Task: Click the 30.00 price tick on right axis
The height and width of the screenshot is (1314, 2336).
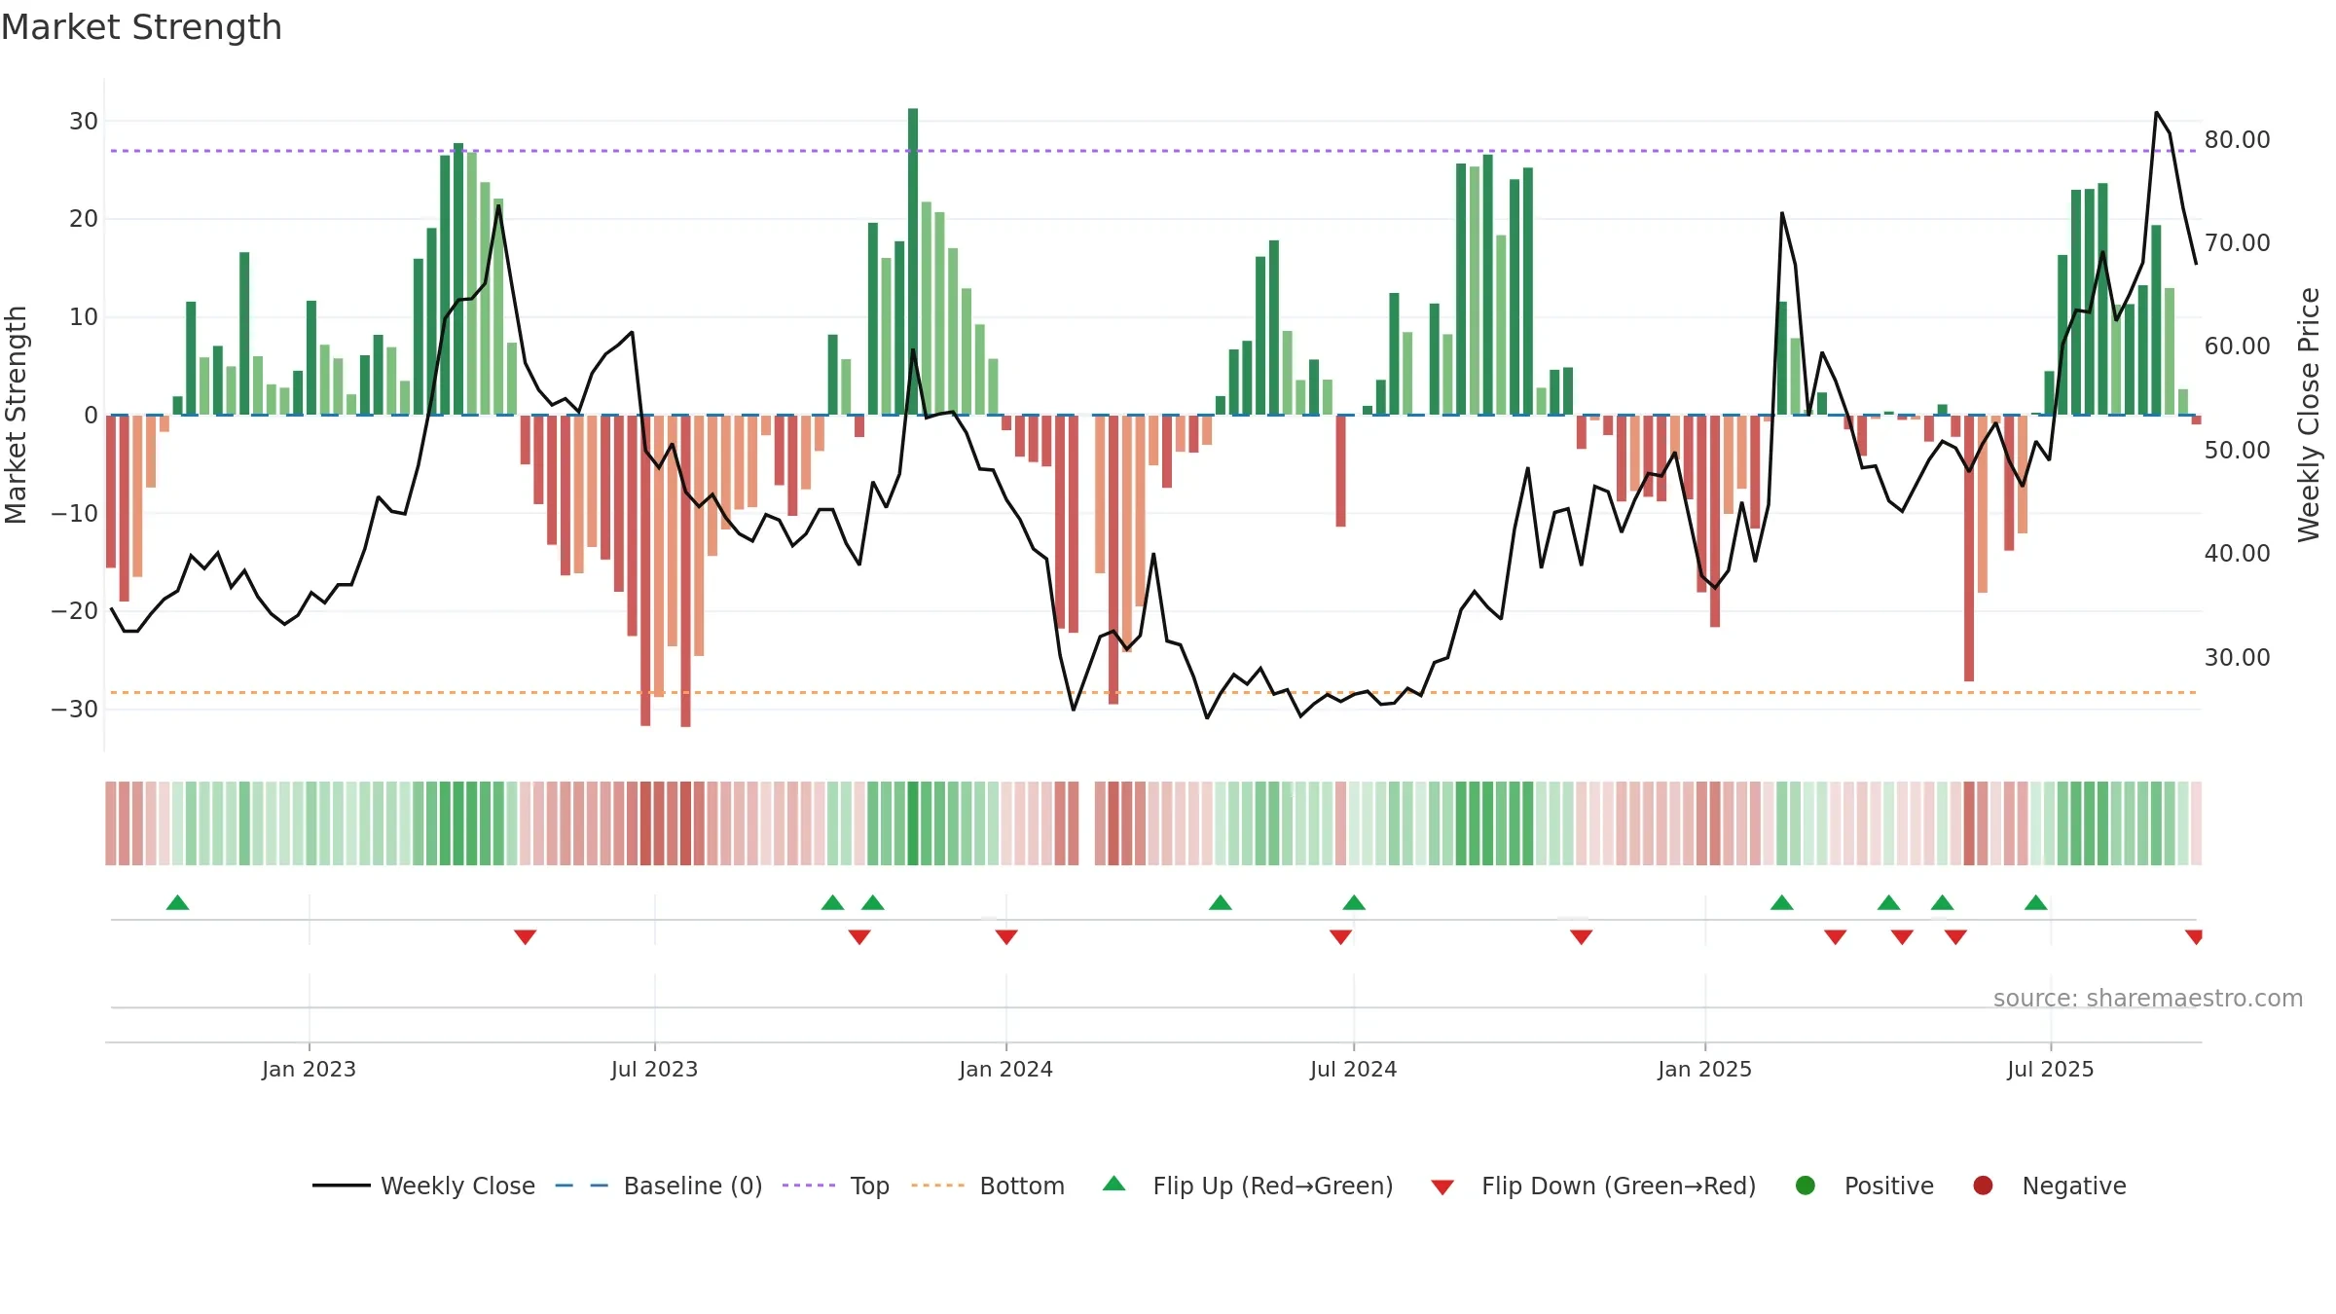Action: pyautogui.click(x=2237, y=657)
